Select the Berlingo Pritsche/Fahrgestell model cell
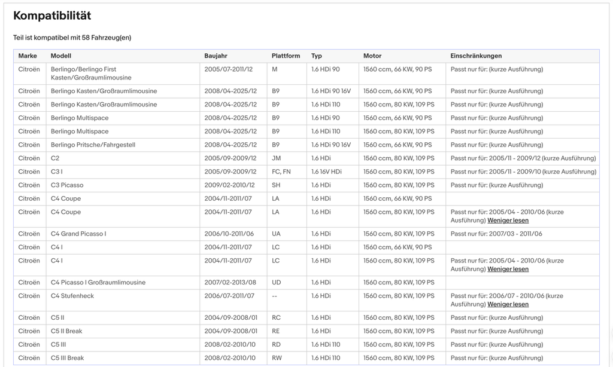The image size is (613, 367). 123,145
